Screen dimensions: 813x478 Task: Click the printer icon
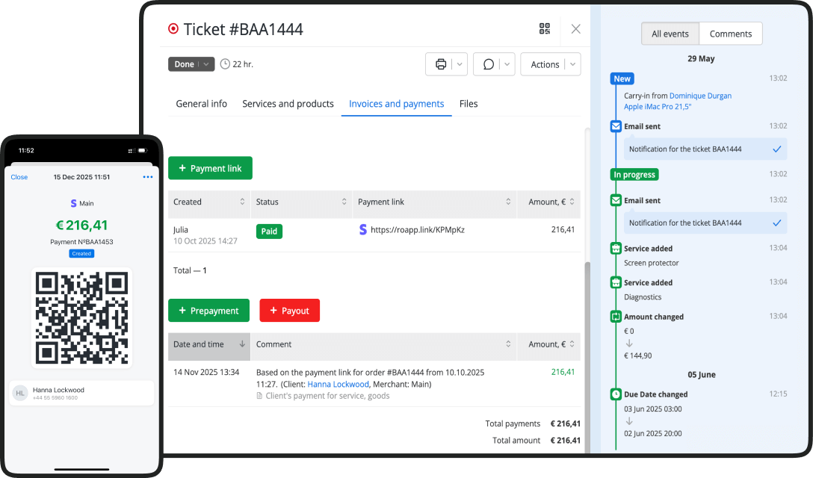click(440, 63)
